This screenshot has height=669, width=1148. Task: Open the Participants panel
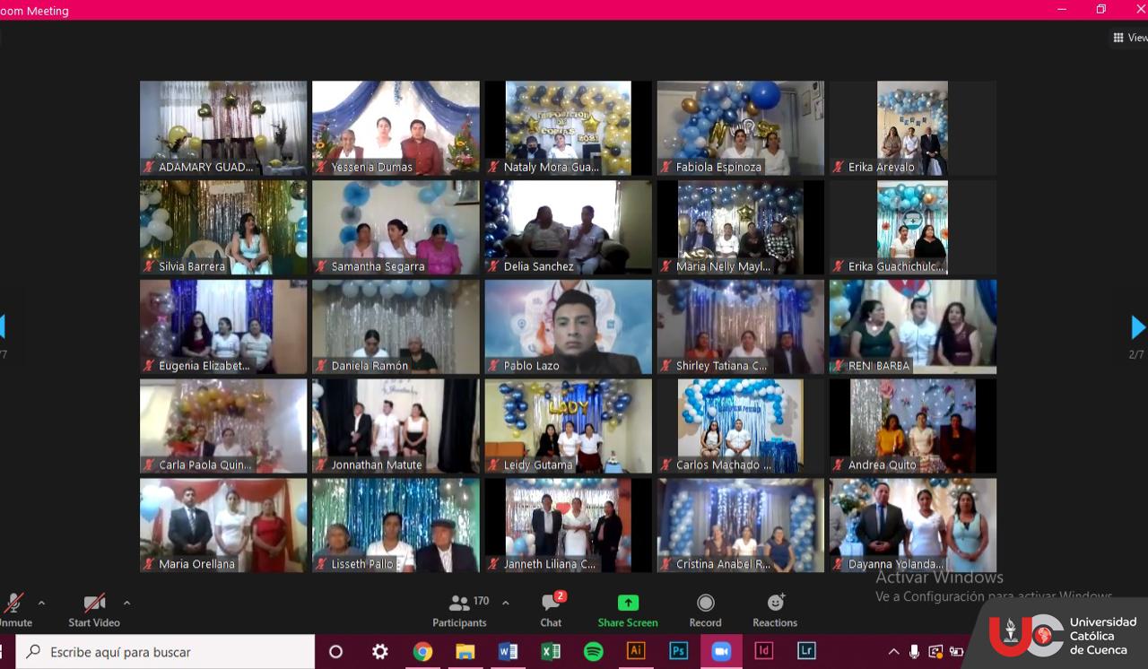point(459,610)
